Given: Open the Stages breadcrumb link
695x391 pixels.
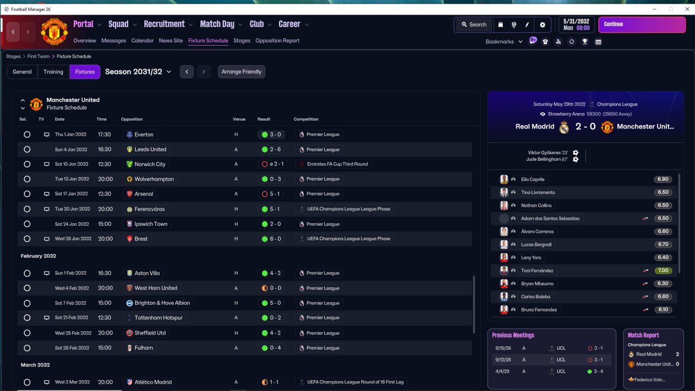Looking at the screenshot, I should [x=14, y=56].
